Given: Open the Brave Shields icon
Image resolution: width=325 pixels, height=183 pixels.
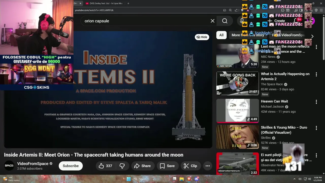Looking at the screenshot, I should click(242, 10).
